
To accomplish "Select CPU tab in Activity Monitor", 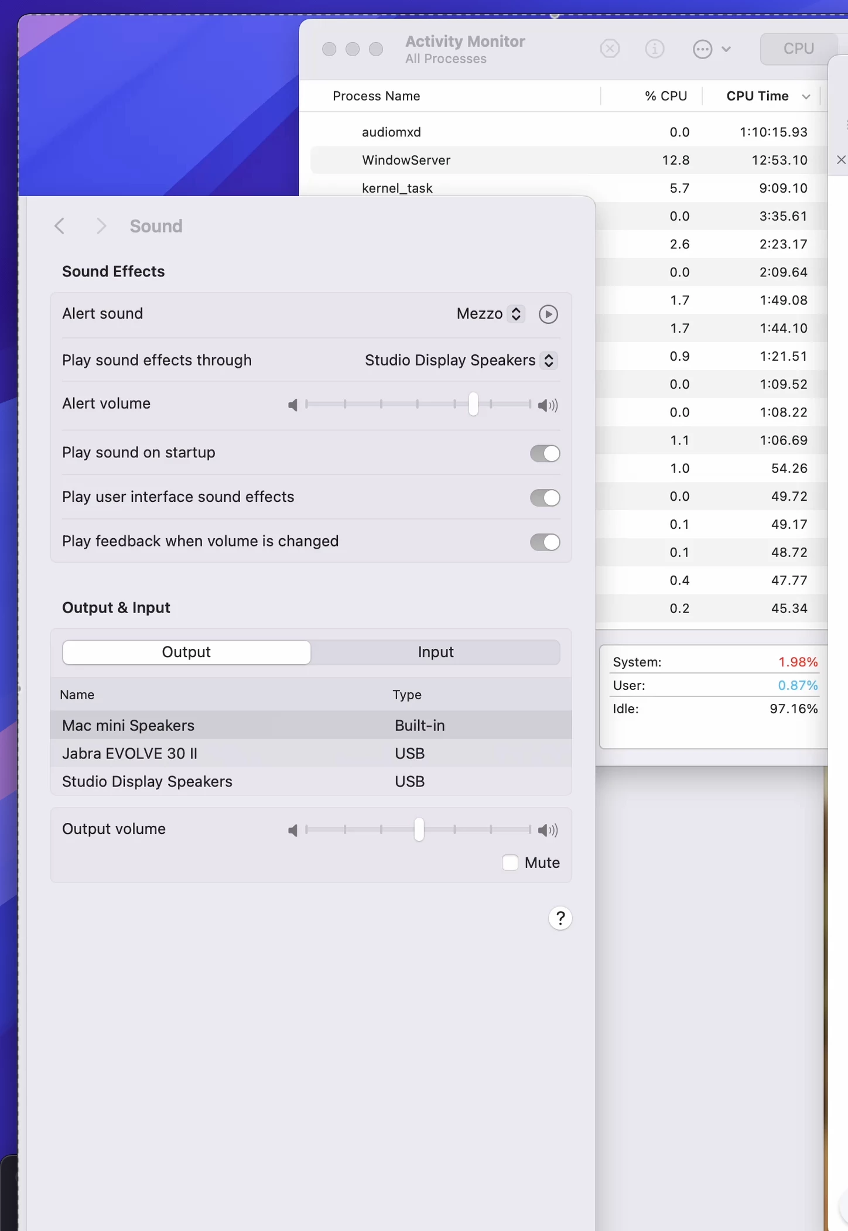I will point(799,49).
